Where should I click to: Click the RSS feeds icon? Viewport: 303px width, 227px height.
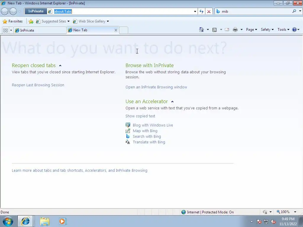click(215, 30)
